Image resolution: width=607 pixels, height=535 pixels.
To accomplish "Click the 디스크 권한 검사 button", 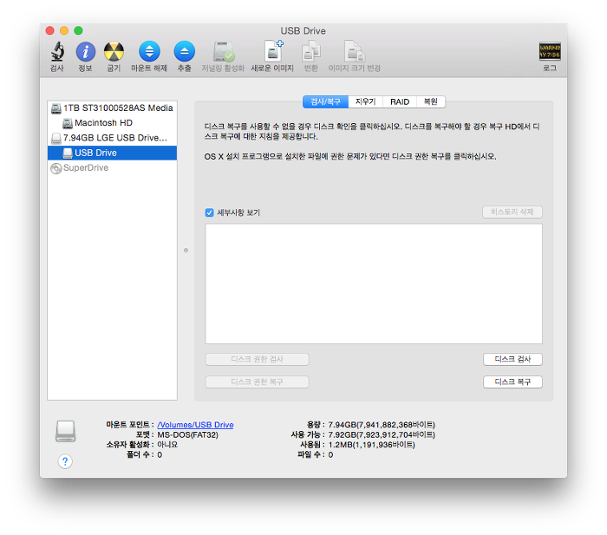I will tap(257, 359).
